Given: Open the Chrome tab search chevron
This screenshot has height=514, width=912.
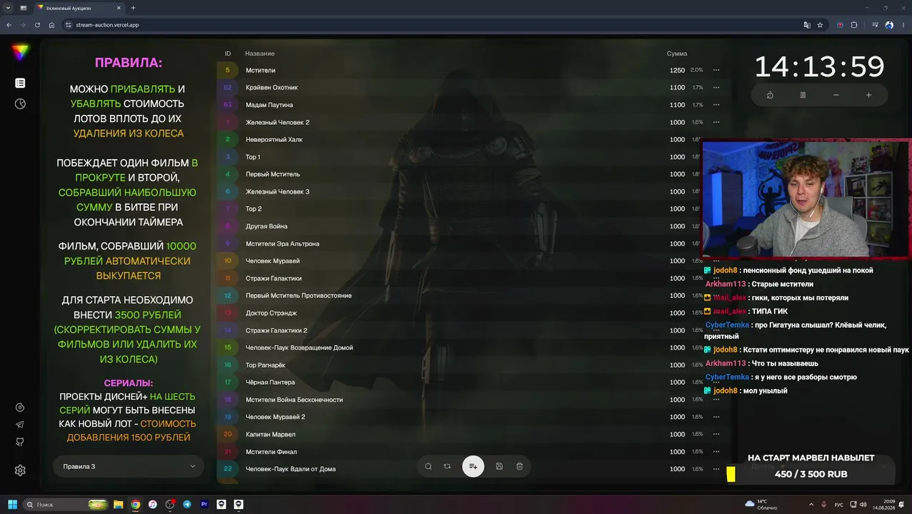Looking at the screenshot, I should coord(7,8).
